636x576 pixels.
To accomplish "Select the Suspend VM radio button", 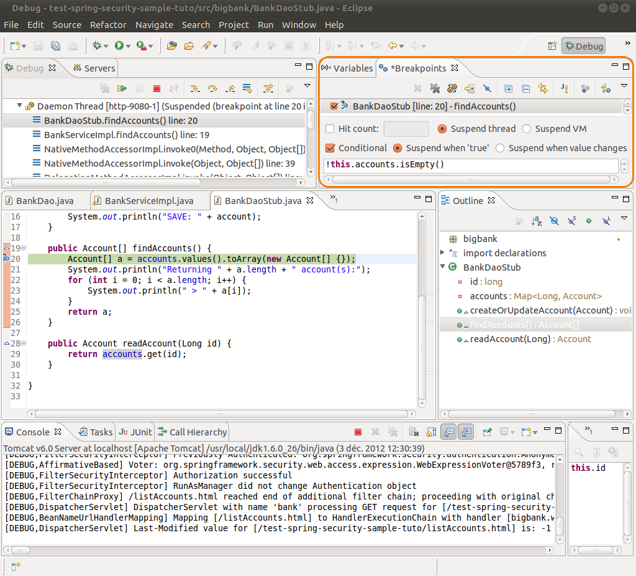I will coord(527,129).
